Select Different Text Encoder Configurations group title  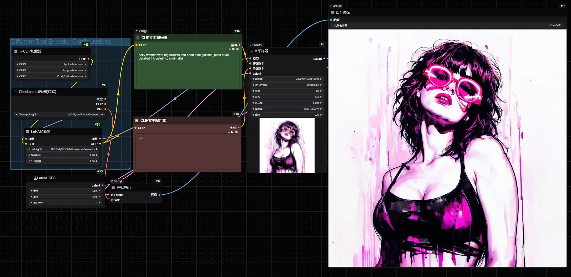(x=61, y=42)
